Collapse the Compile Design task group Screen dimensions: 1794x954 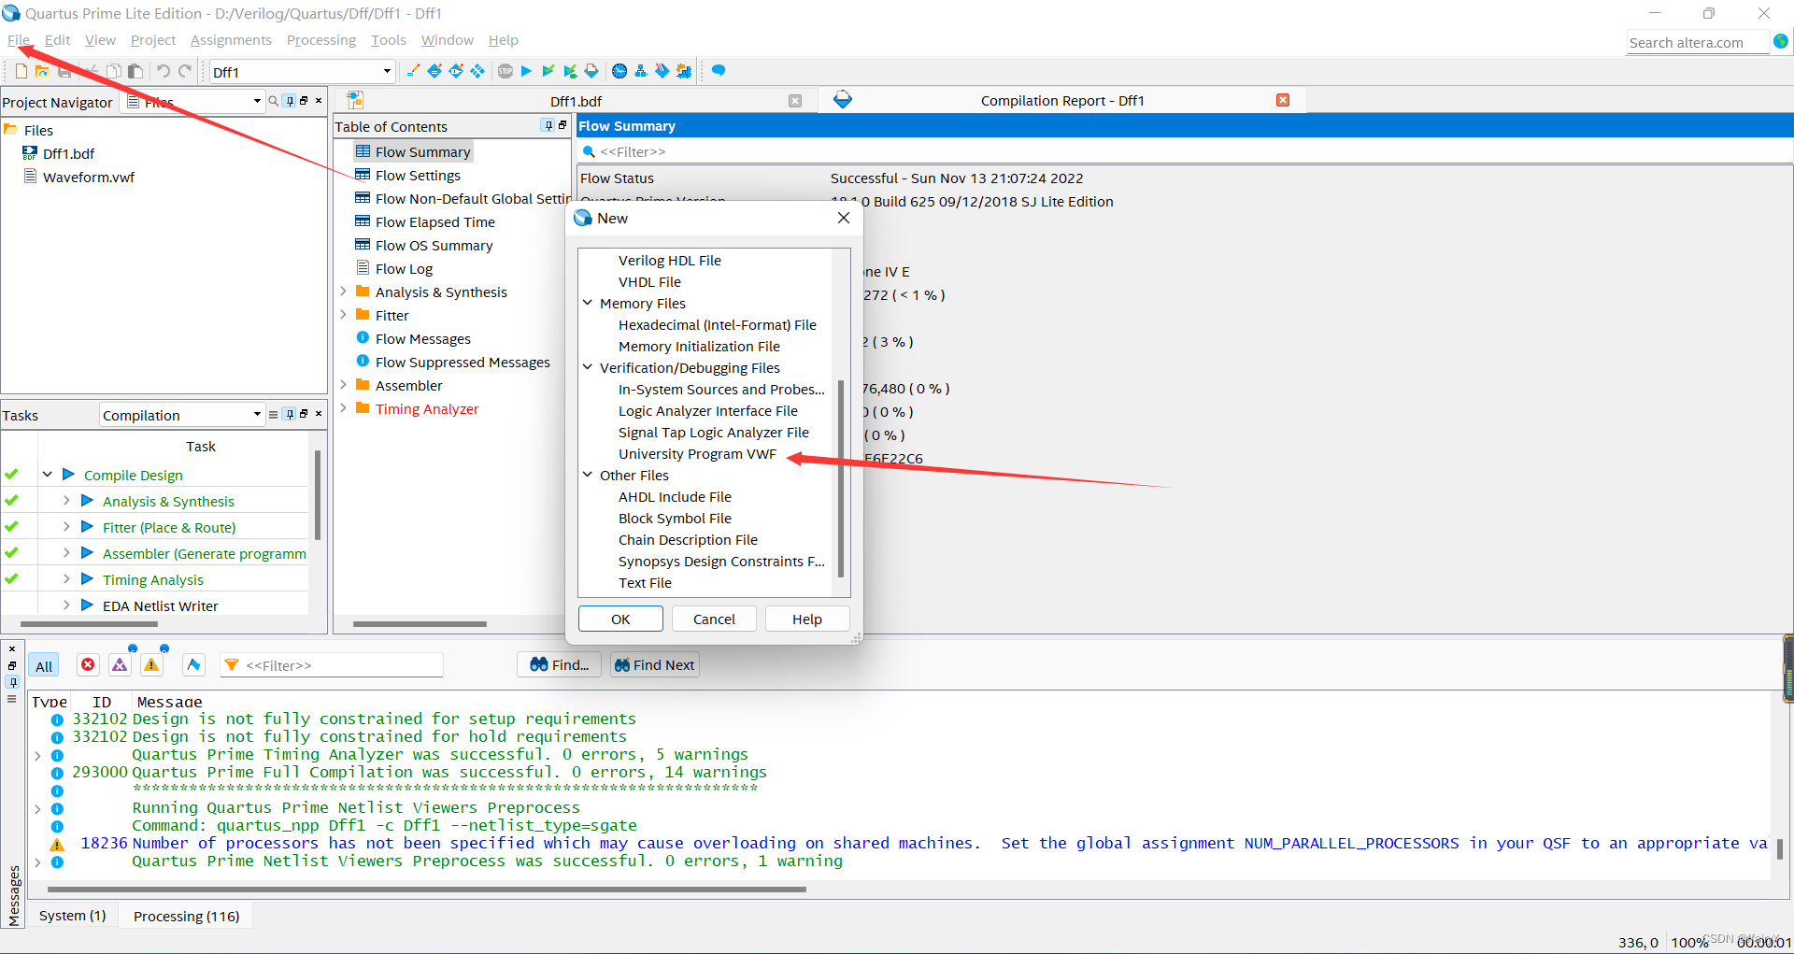[x=48, y=475]
